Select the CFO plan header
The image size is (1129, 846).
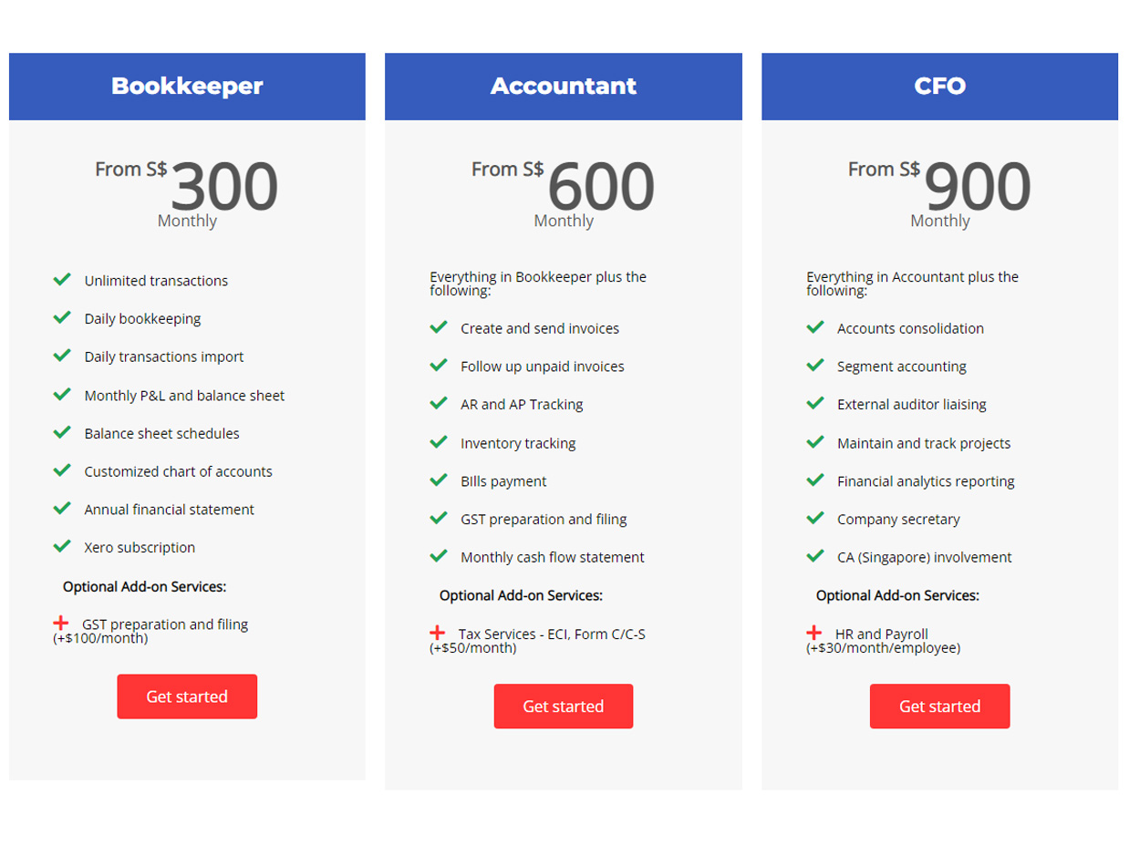939,87
